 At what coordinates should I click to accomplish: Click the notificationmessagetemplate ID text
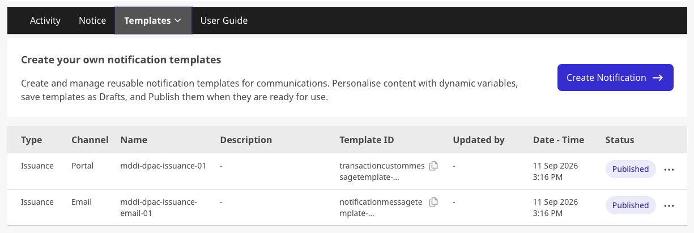[x=381, y=208]
